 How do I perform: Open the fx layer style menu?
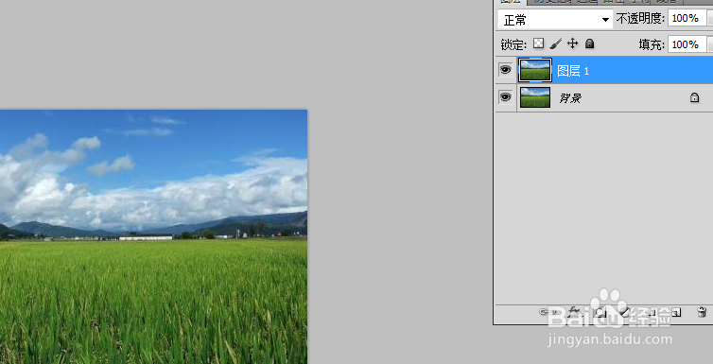574,312
